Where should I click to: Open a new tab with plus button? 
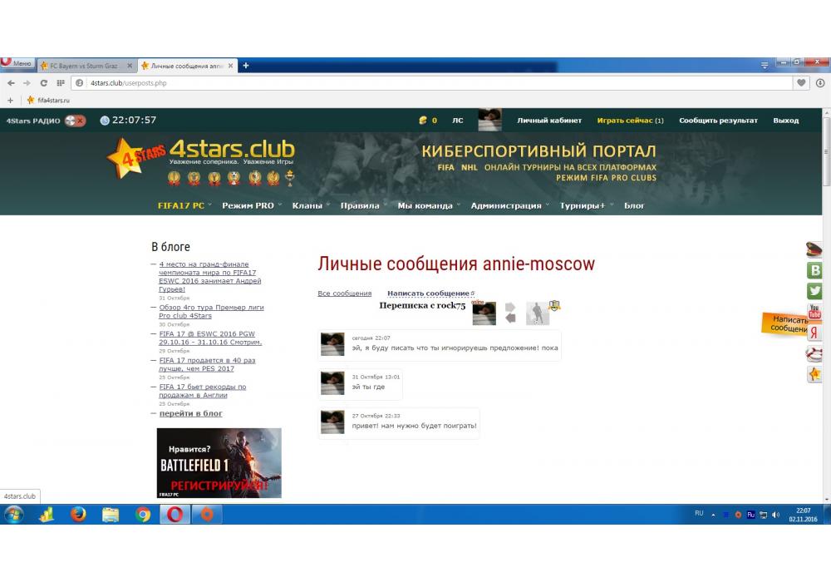246,66
